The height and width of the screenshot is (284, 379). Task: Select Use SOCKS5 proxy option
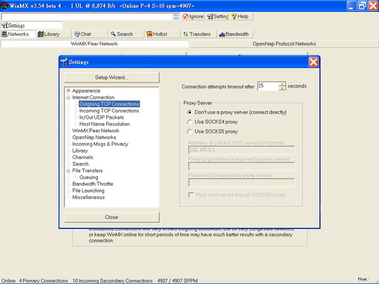point(189,132)
